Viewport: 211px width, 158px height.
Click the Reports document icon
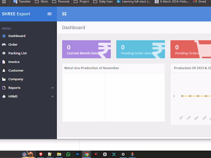(4, 88)
